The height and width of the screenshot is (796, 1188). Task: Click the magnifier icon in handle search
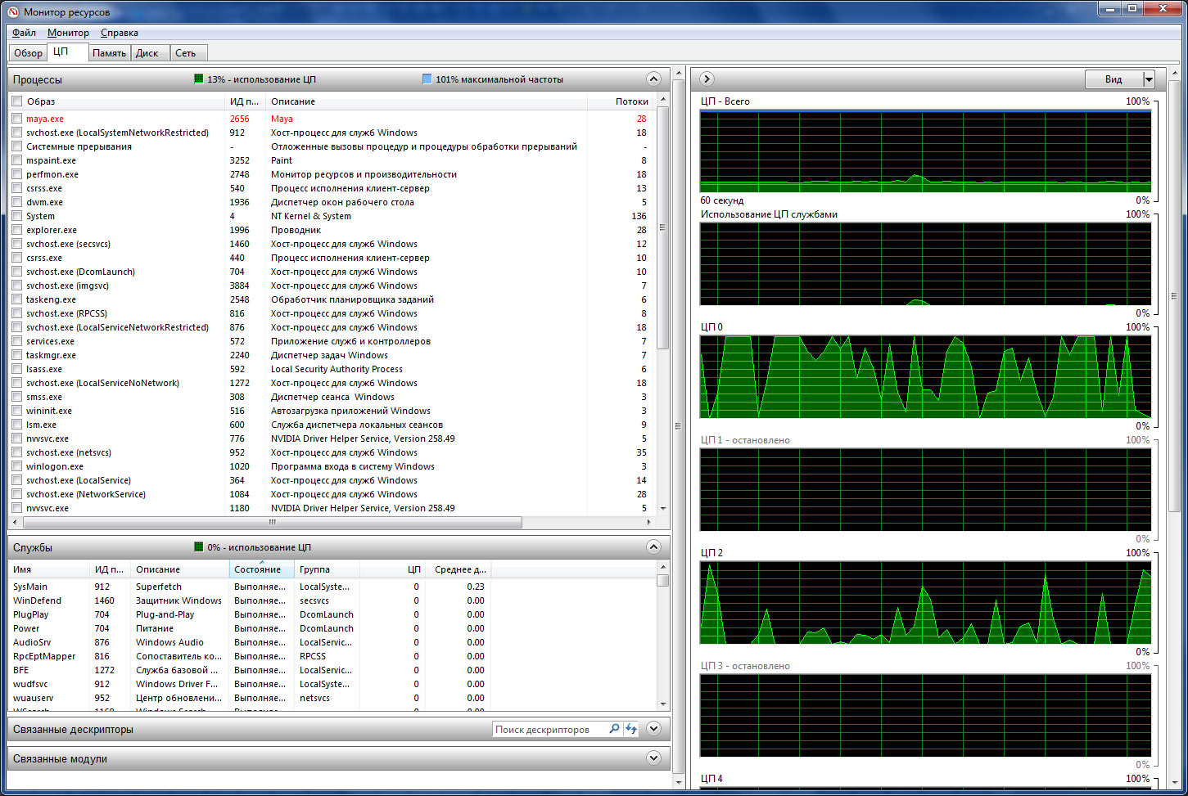click(x=614, y=729)
